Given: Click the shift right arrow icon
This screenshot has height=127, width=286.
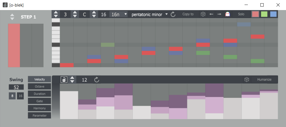Looking at the screenshot, I should tap(219, 14).
